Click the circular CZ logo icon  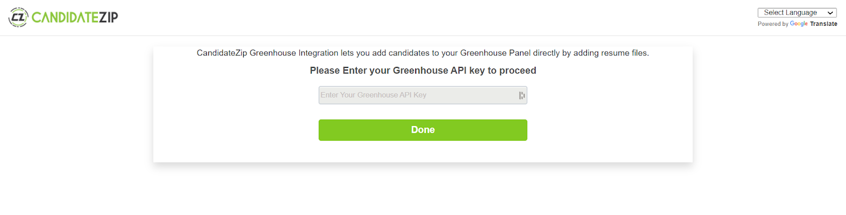[19, 17]
